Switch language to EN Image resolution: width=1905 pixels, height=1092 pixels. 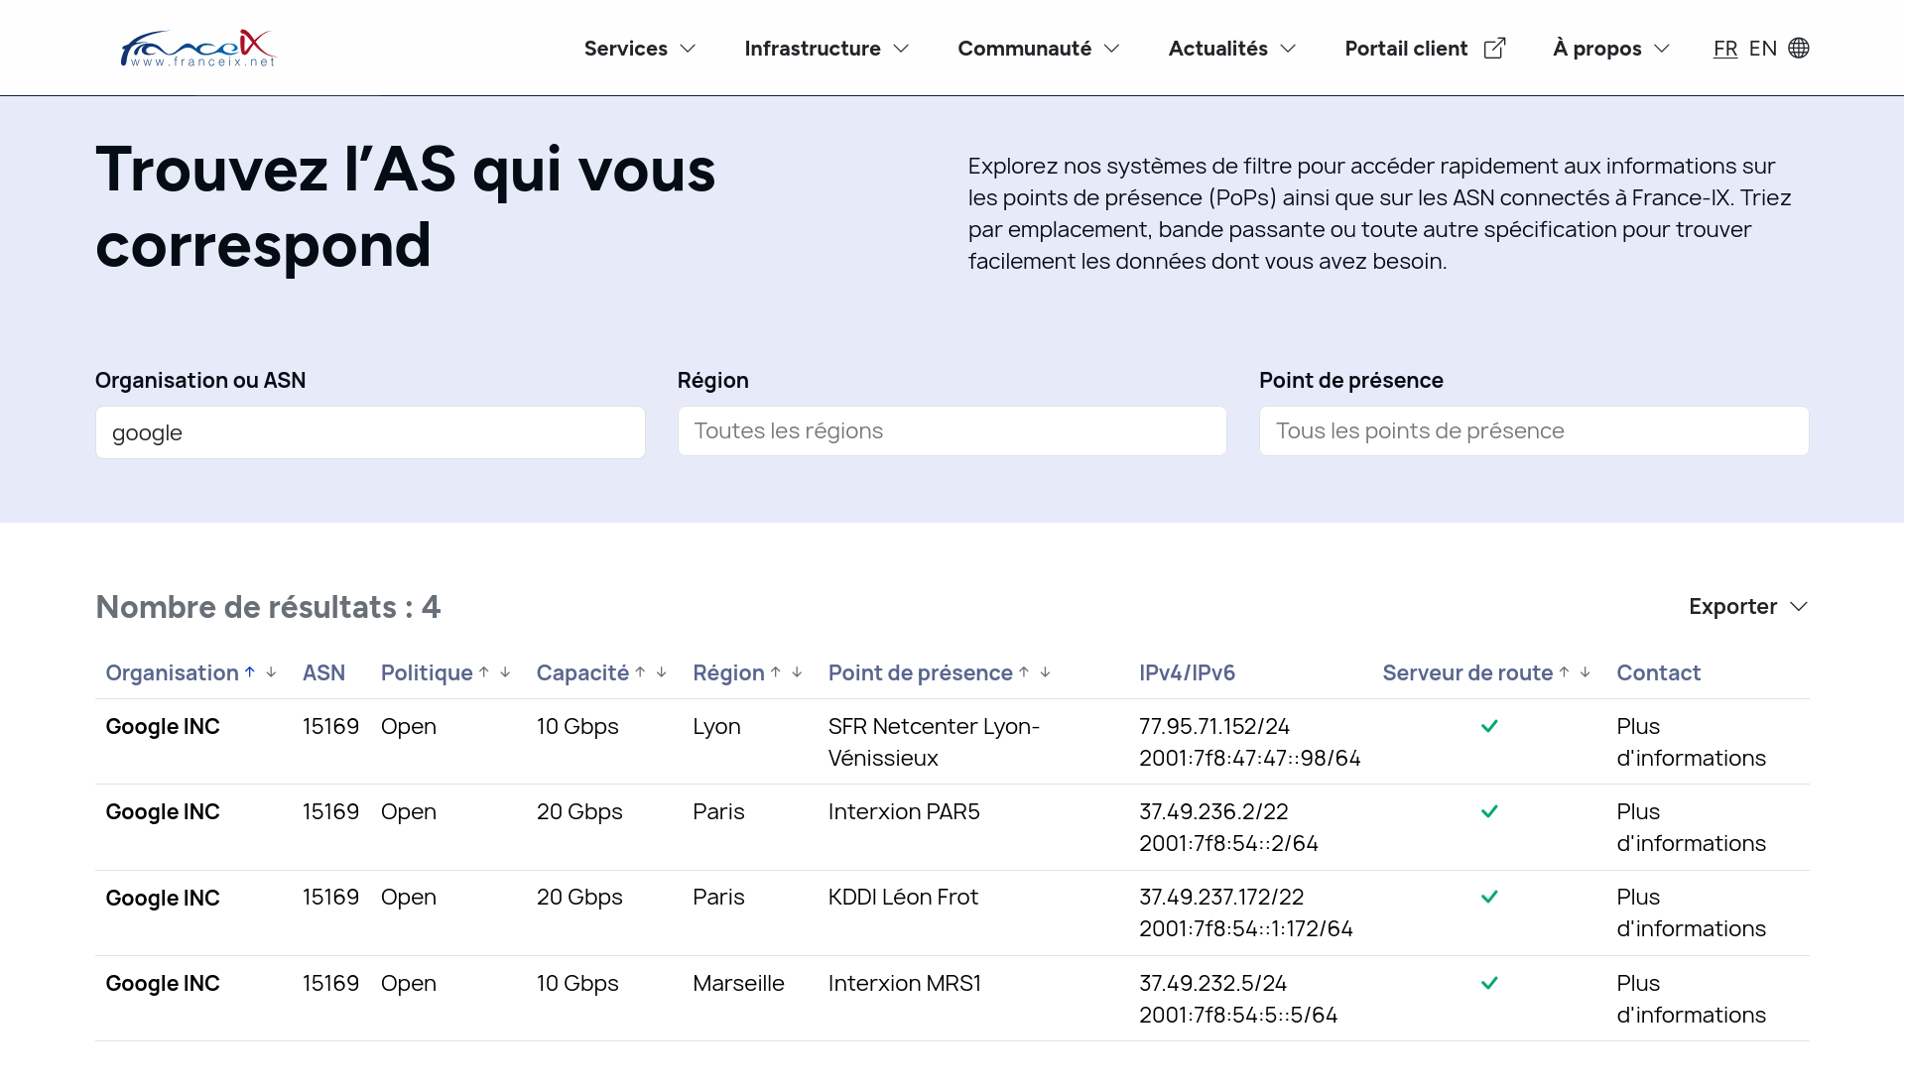[x=1762, y=48]
